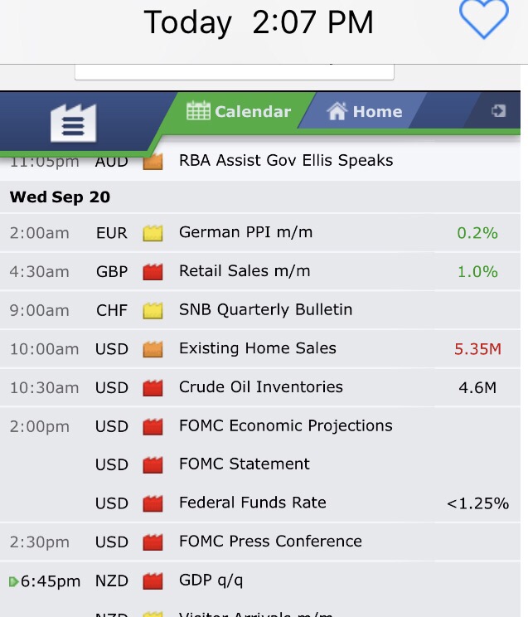Click the <1.25% Federal Funds Rate value
The image size is (528, 617).
[x=477, y=503]
